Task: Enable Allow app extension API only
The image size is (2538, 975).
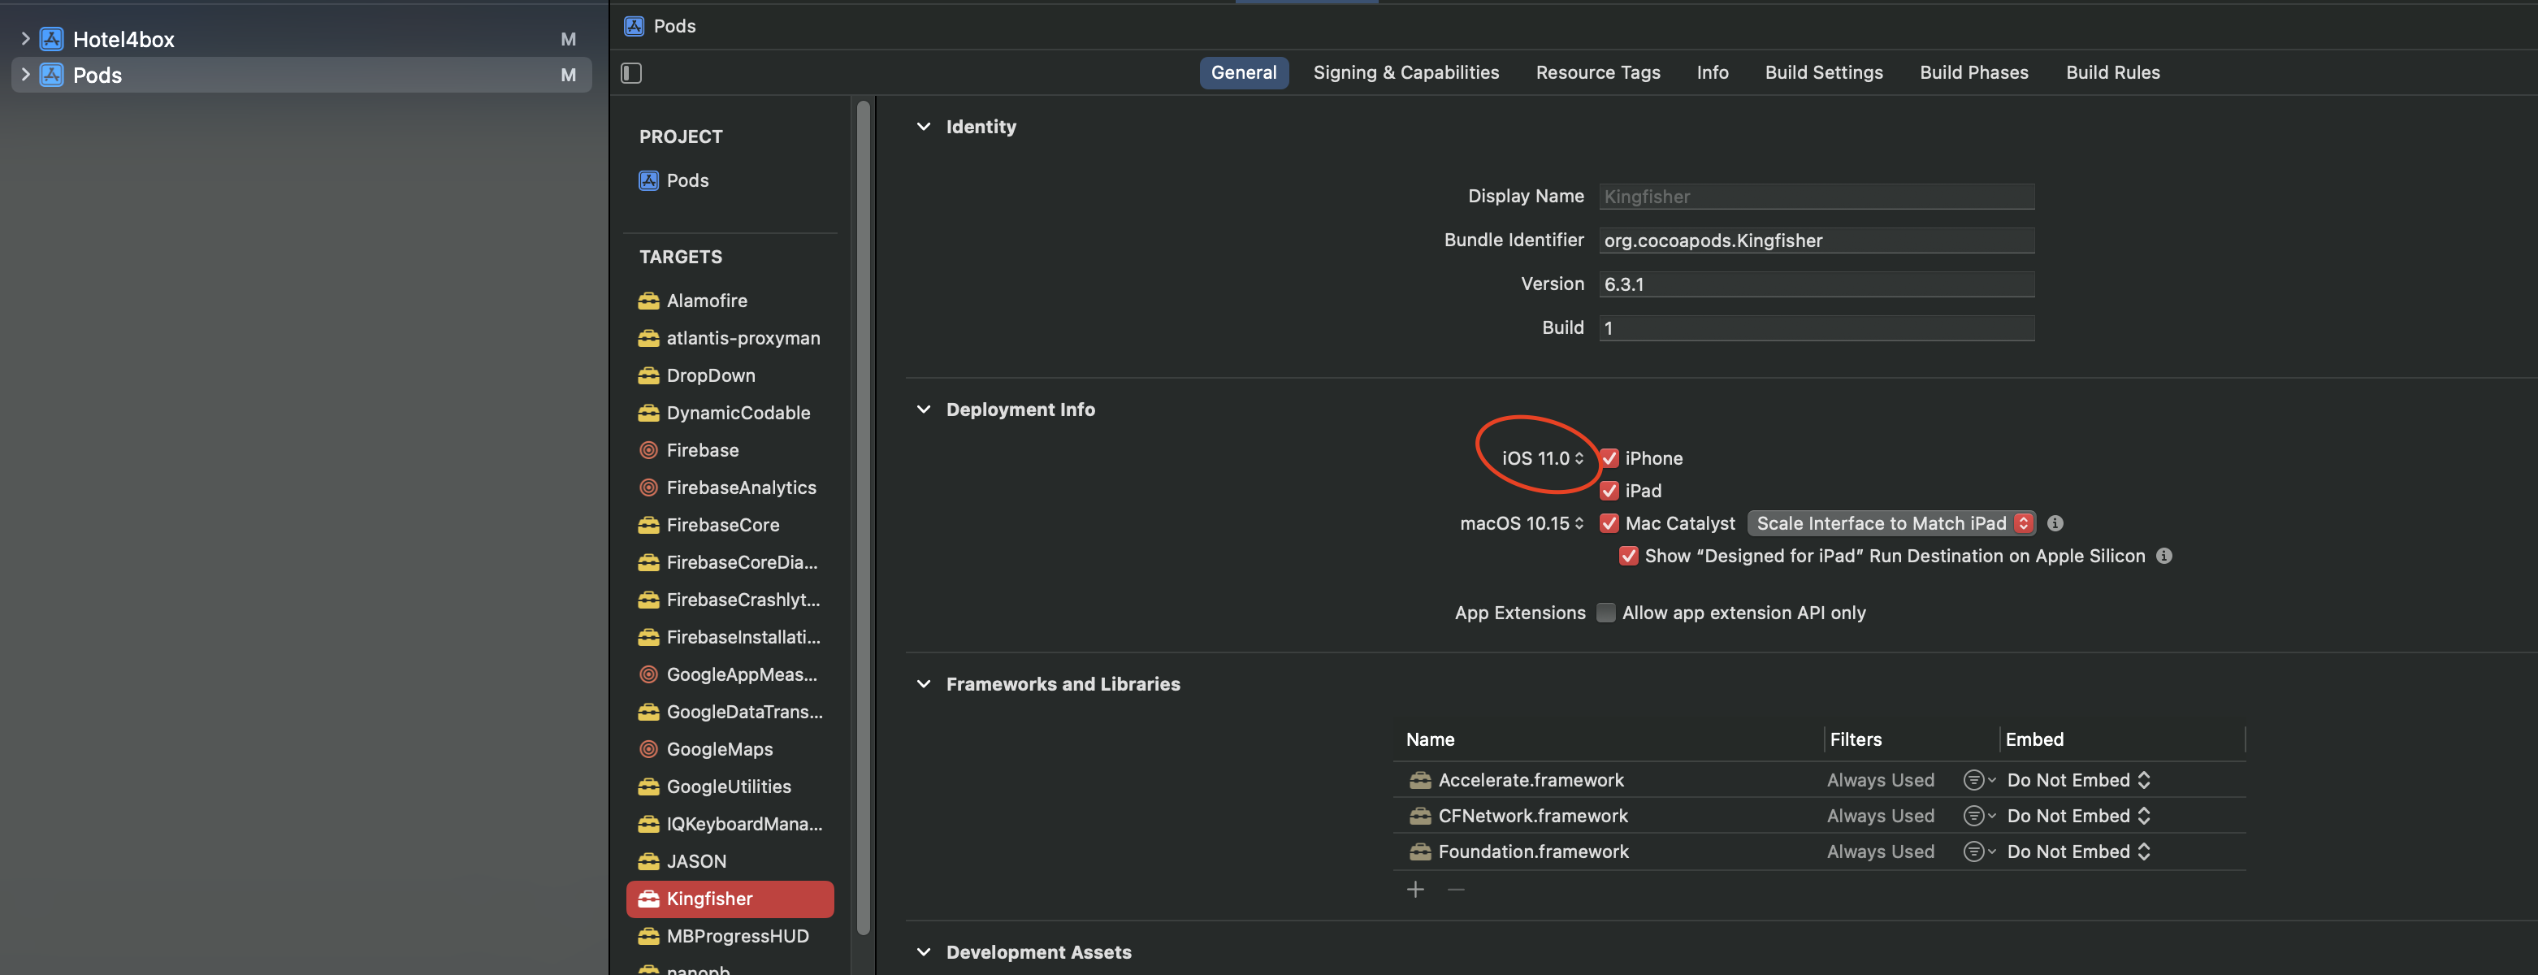Action: (1606, 613)
